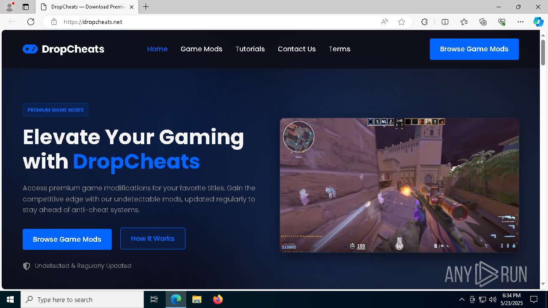Click the shield icon near Undetected
This screenshot has height=308, width=548.
pos(27,266)
